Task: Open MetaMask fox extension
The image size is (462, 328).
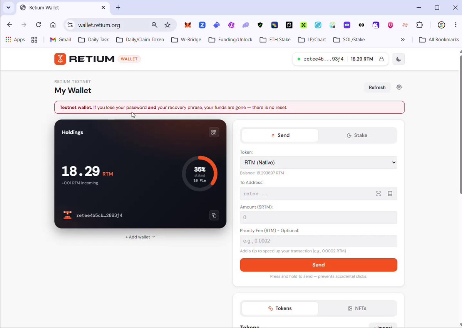Action: tap(187, 25)
